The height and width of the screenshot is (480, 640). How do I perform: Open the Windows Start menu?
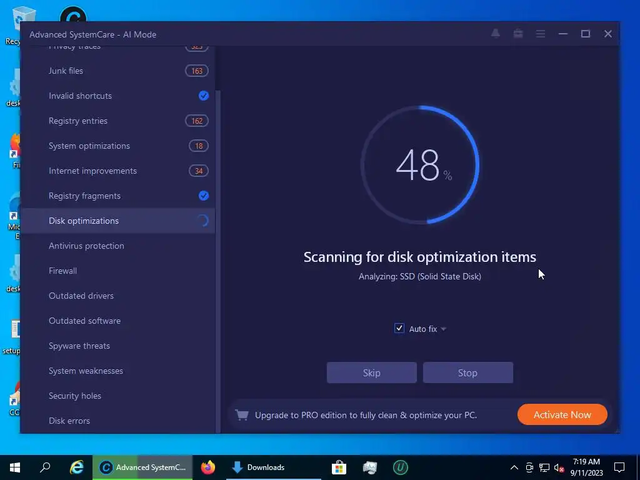coord(15,467)
